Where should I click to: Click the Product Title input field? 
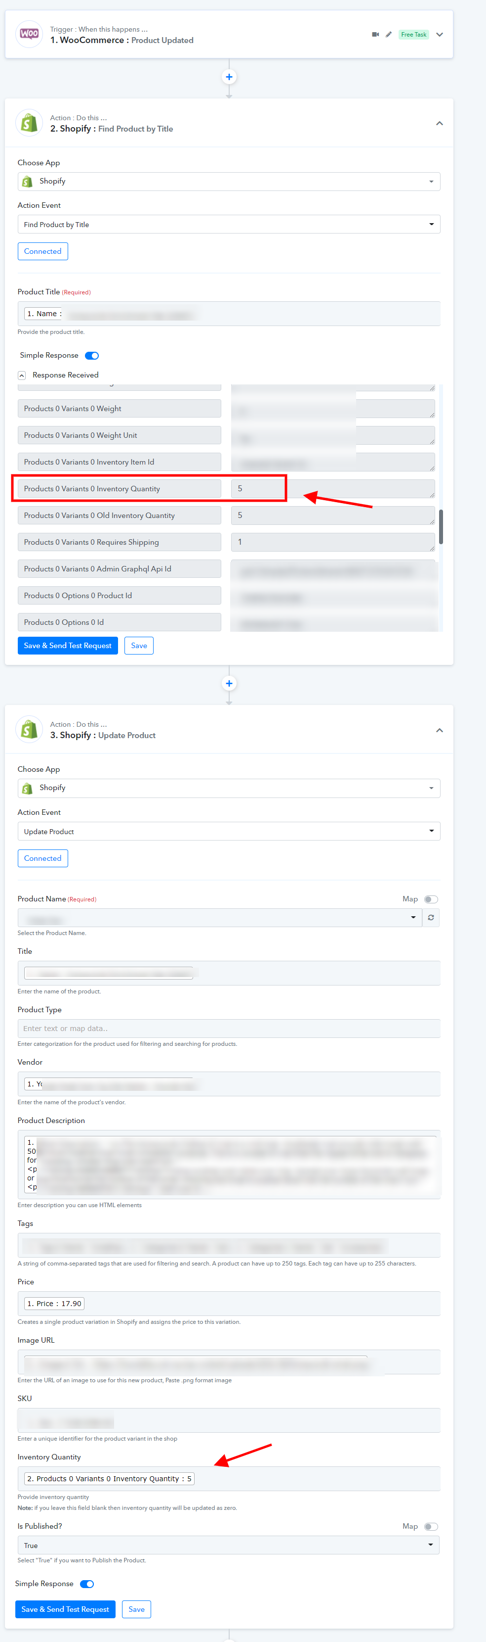tap(229, 314)
